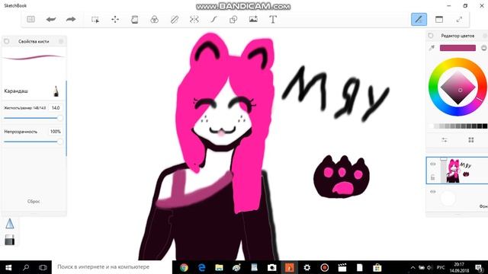Undo the last stroke
The height and width of the screenshot is (274, 488).
(x=51, y=19)
